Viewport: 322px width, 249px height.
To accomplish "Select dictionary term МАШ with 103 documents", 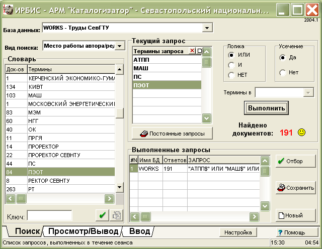I will [x=60, y=95].
